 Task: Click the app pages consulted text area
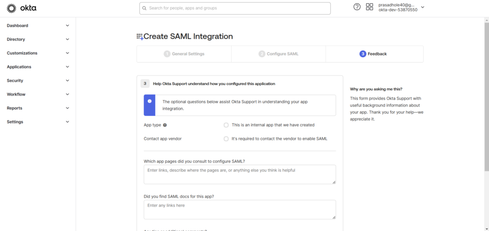click(240, 174)
